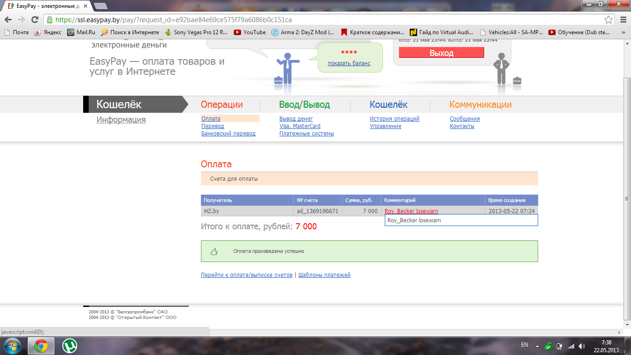631x355 pixels.
Task: Click the Управление link
Action: pyautogui.click(x=386, y=126)
